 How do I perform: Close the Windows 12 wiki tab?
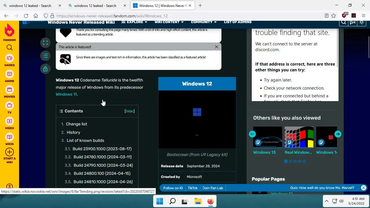[190, 5]
